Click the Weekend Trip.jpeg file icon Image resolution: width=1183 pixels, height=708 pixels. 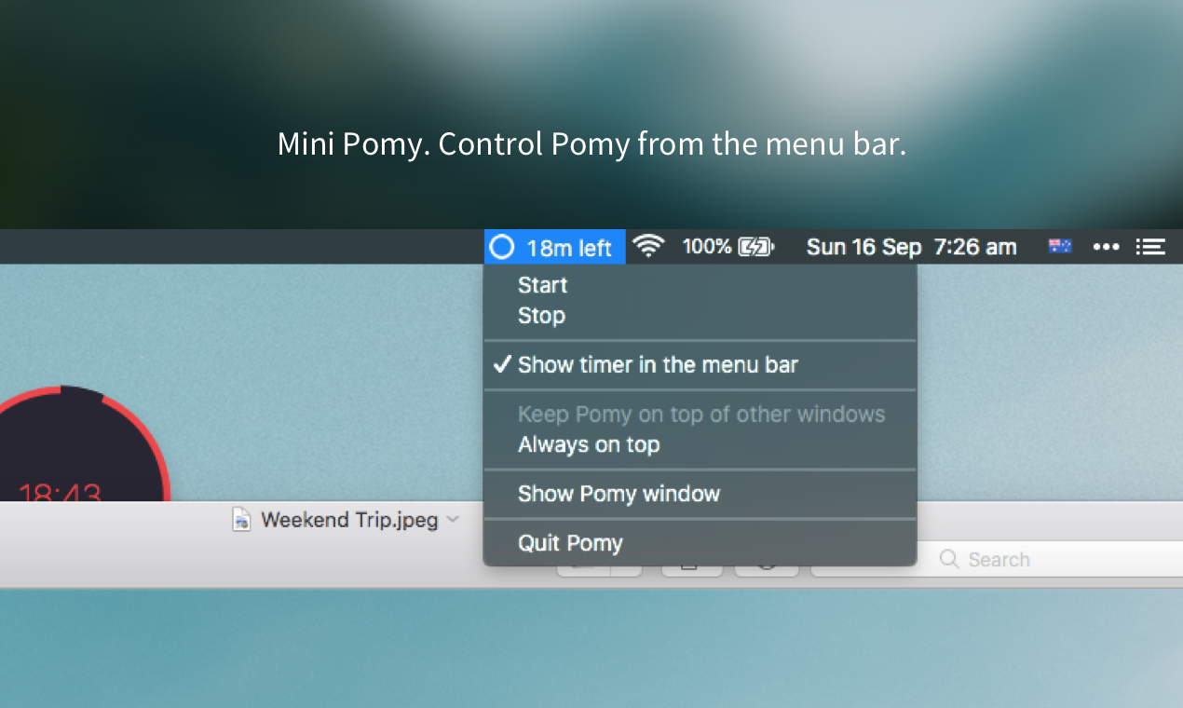pos(241,520)
